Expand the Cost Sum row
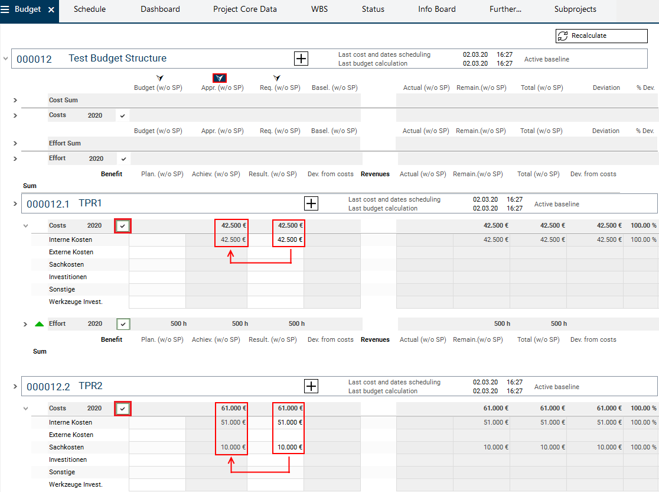659x492 pixels. pos(15,101)
